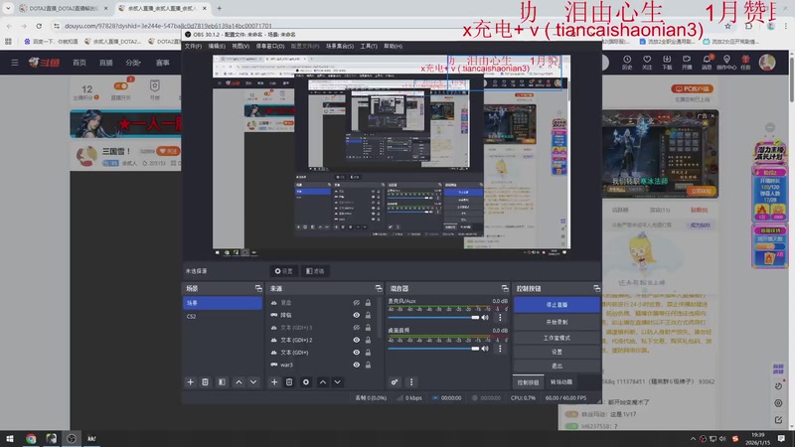Move source up arrow in sources dock
This screenshot has height=447, width=795.
pyautogui.click(x=322, y=382)
